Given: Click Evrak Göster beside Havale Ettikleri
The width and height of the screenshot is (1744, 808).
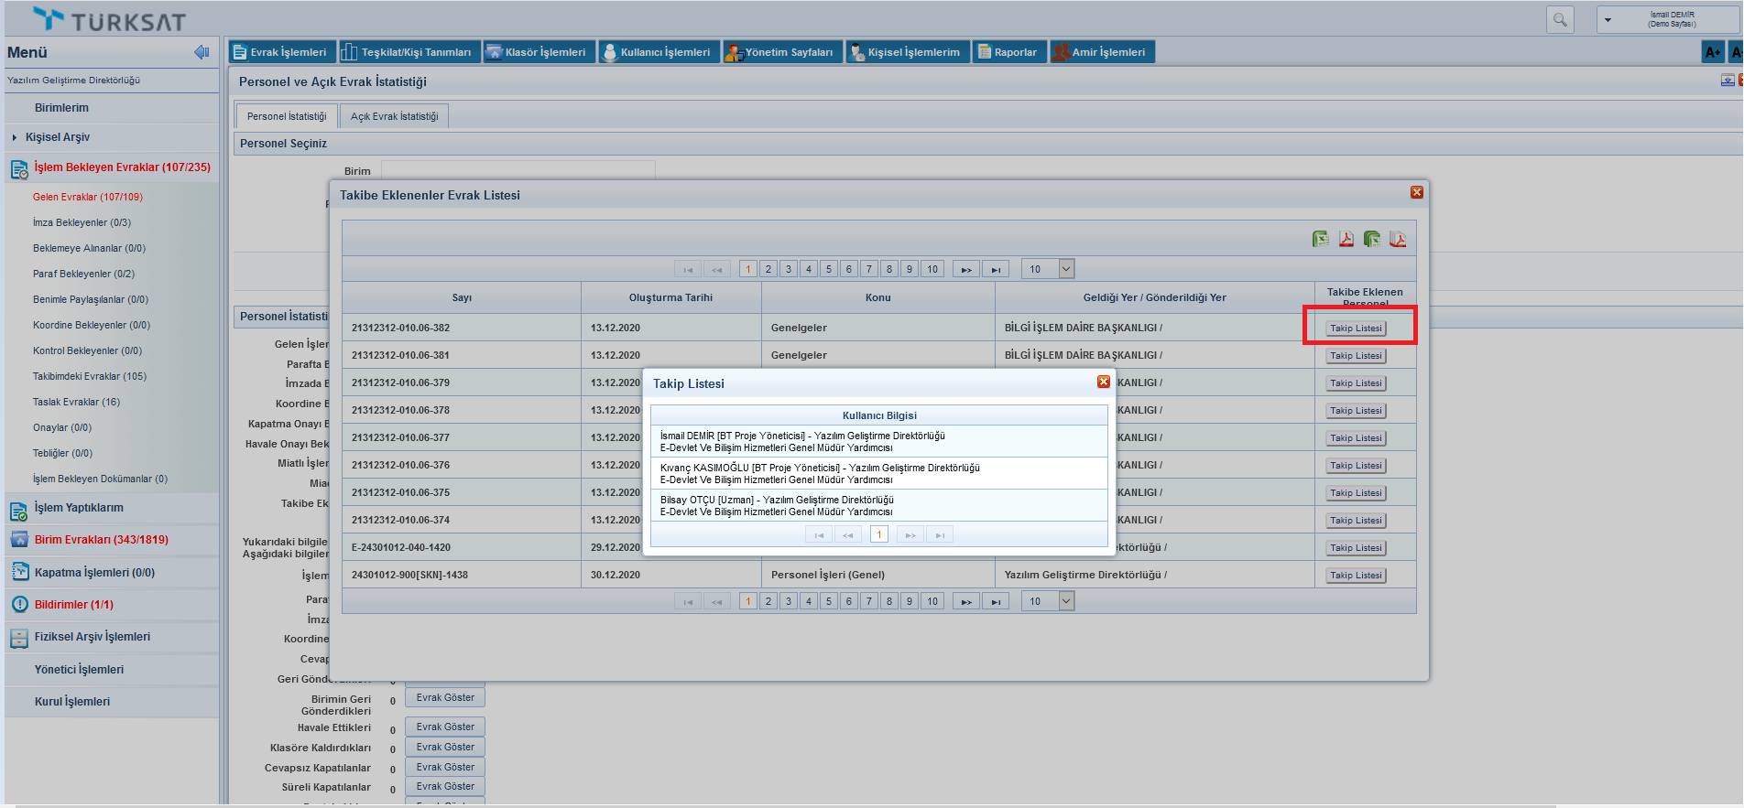Looking at the screenshot, I should coord(445,727).
